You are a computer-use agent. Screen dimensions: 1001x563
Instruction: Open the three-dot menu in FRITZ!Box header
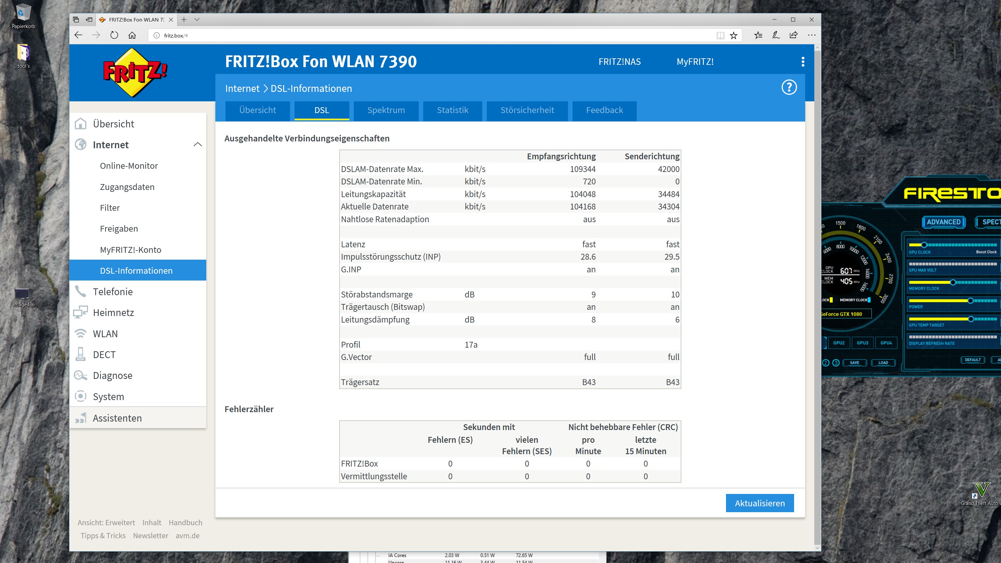pos(803,62)
